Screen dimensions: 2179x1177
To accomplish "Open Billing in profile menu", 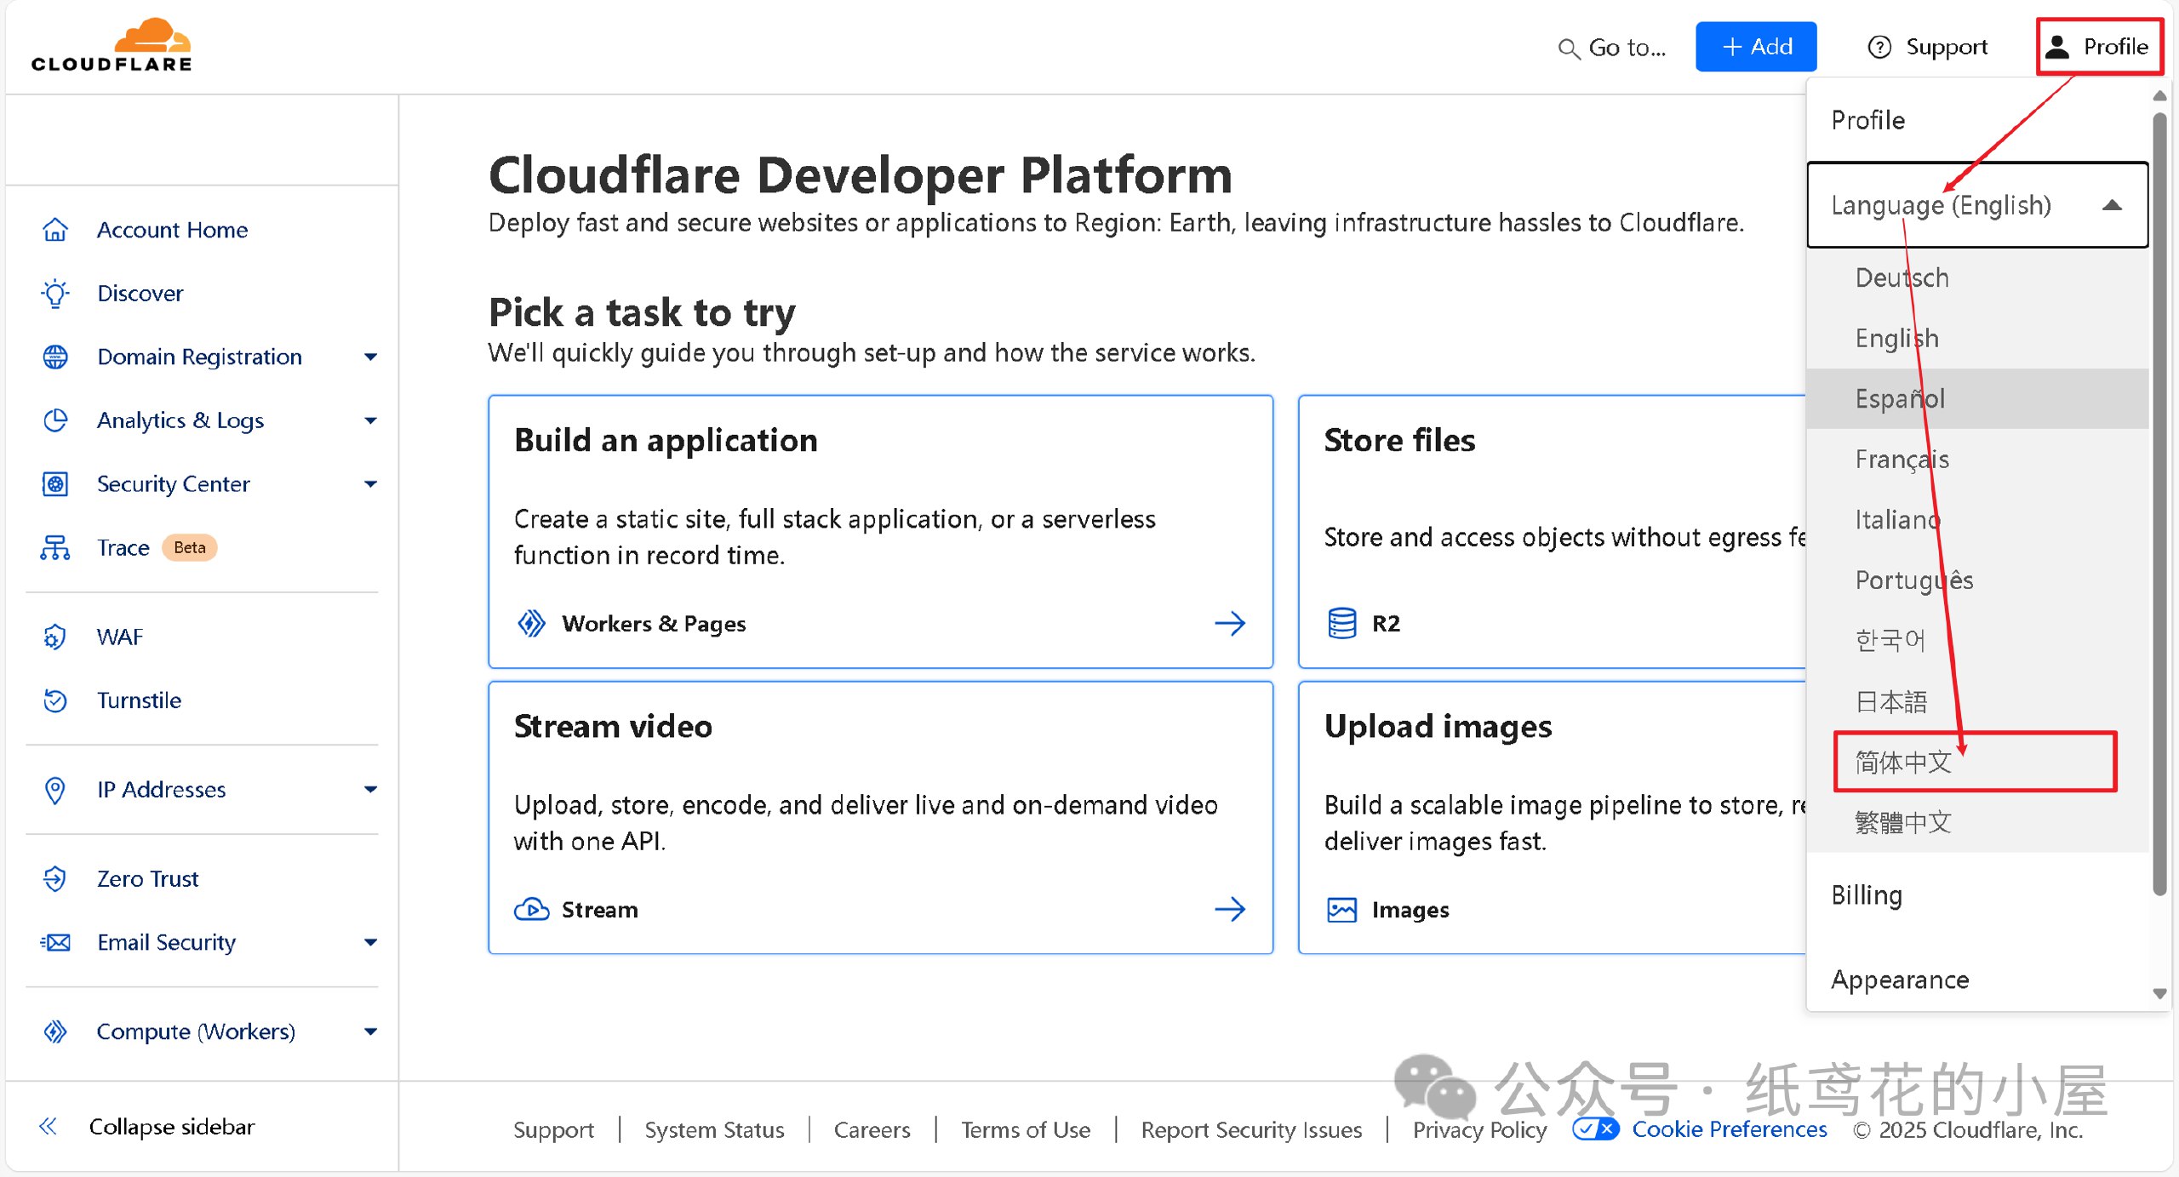I will point(1977,895).
